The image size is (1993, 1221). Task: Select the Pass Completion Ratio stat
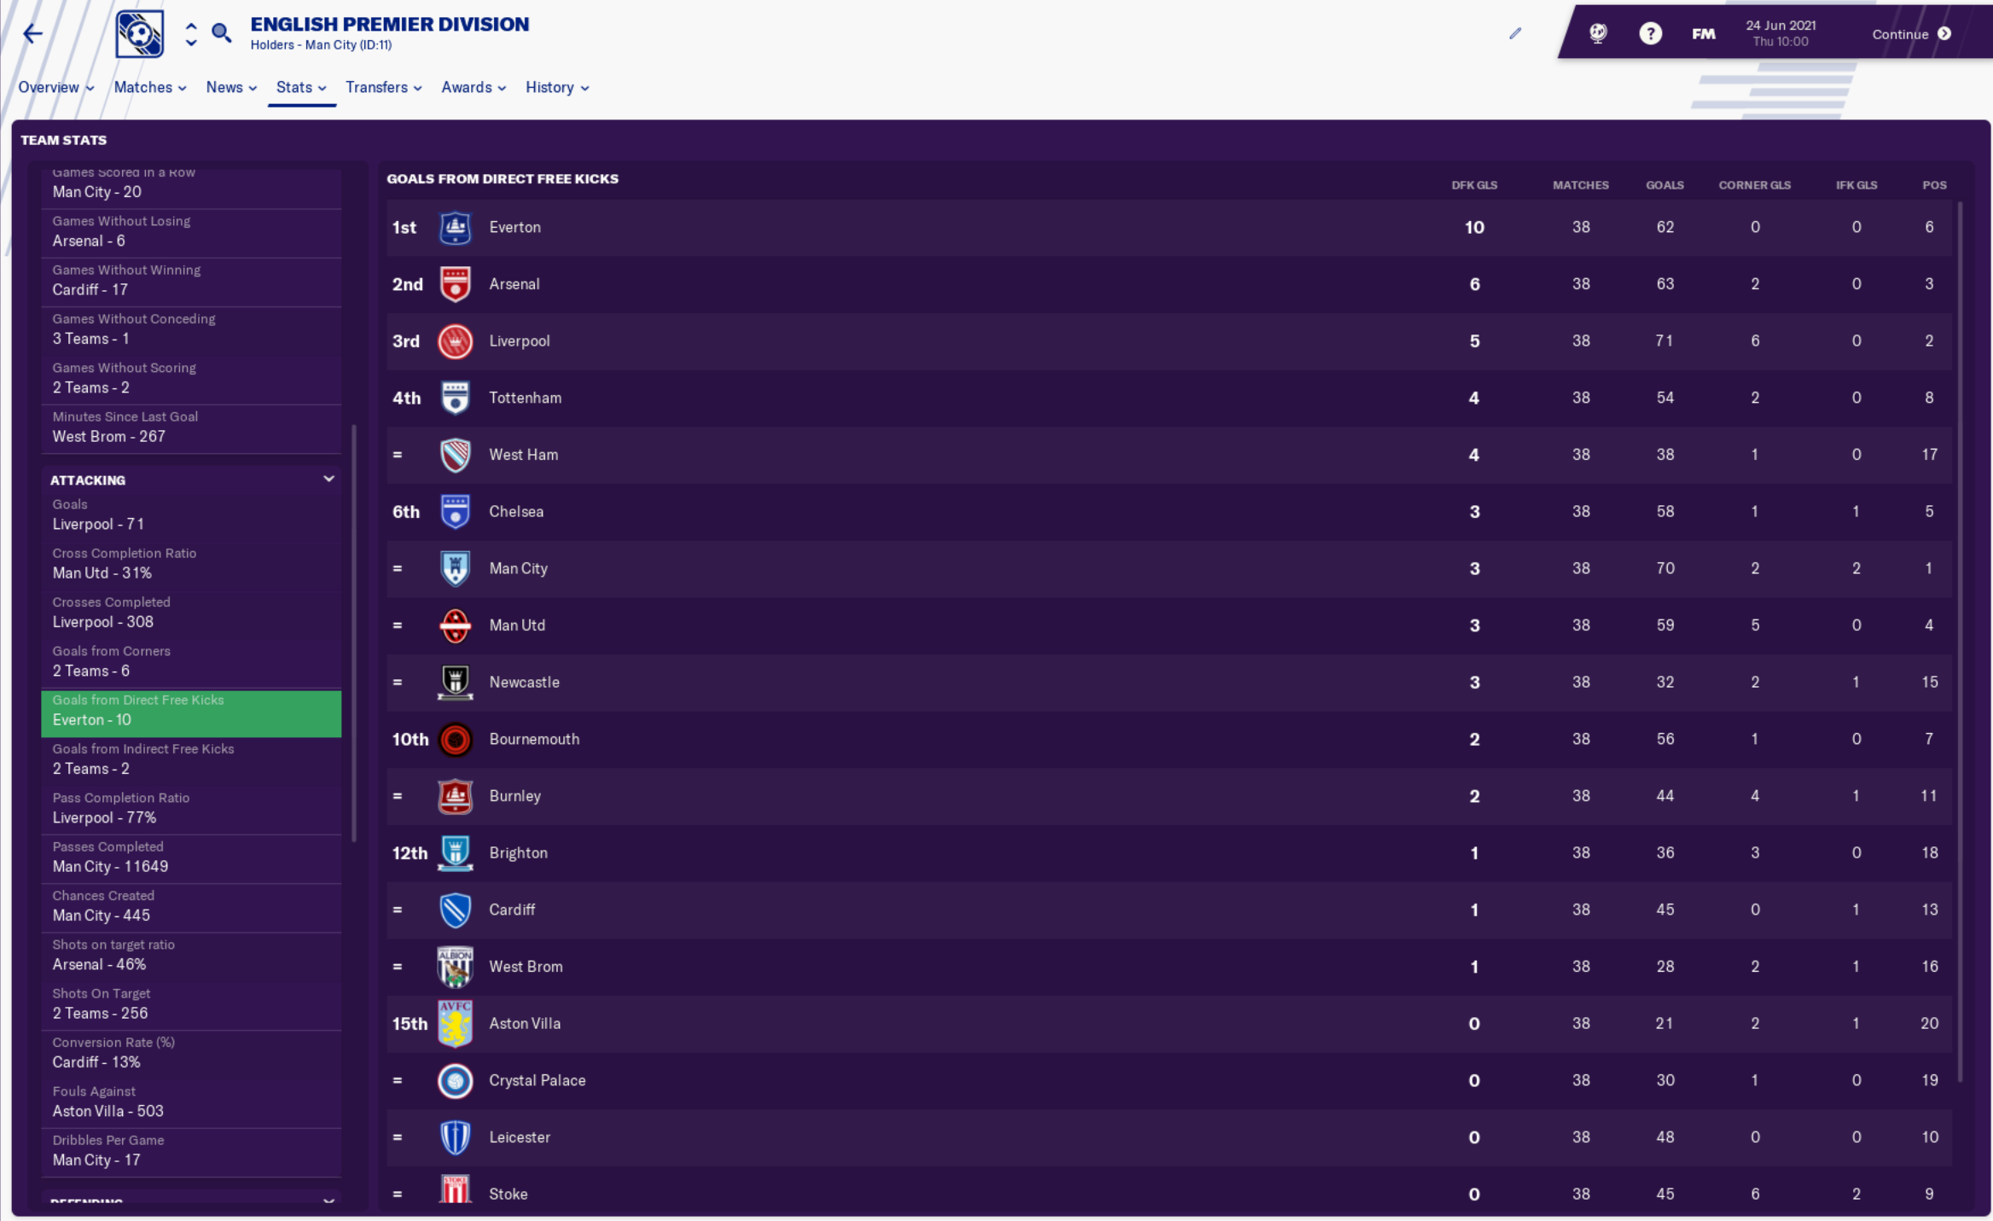[191, 808]
